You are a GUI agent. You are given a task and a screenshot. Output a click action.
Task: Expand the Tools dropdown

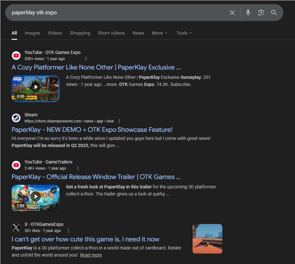coord(184,33)
